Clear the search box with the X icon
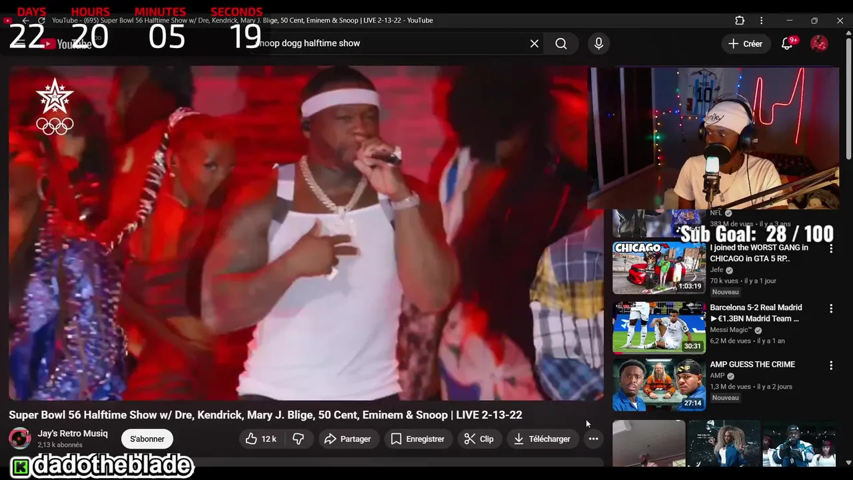Screen dimensions: 853x480 (x=534, y=43)
